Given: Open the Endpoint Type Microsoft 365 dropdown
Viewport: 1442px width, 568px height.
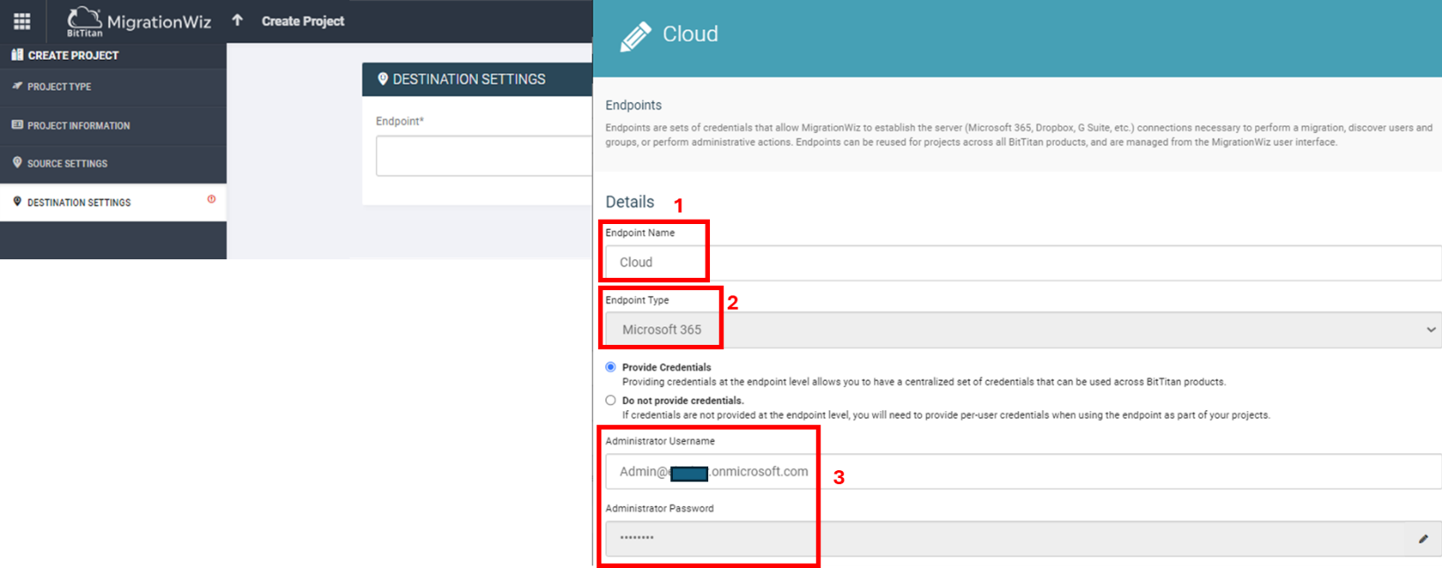Looking at the screenshot, I should (1023, 330).
